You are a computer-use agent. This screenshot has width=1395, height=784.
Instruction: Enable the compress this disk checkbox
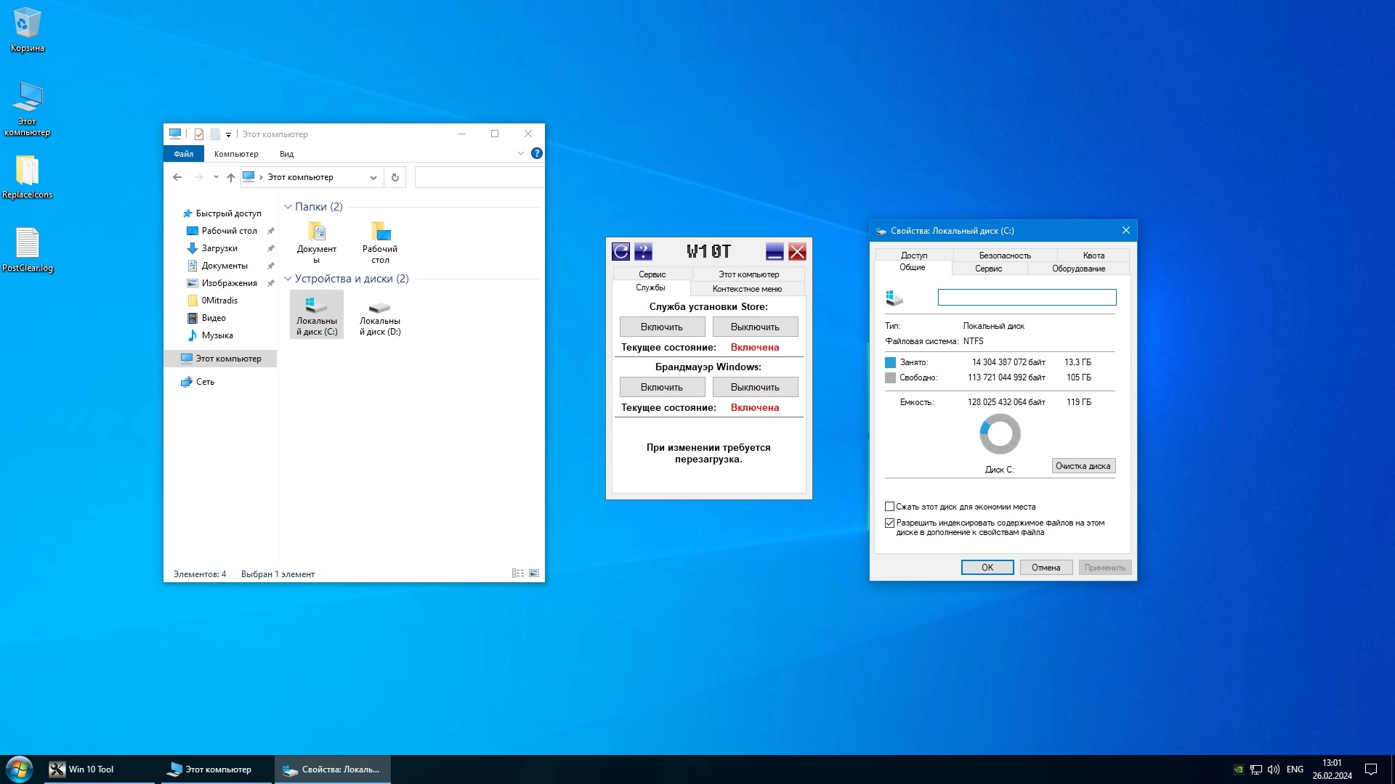coord(889,507)
